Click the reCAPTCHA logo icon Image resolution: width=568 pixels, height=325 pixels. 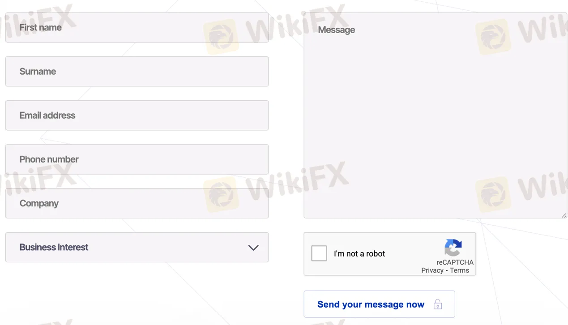coord(453,248)
